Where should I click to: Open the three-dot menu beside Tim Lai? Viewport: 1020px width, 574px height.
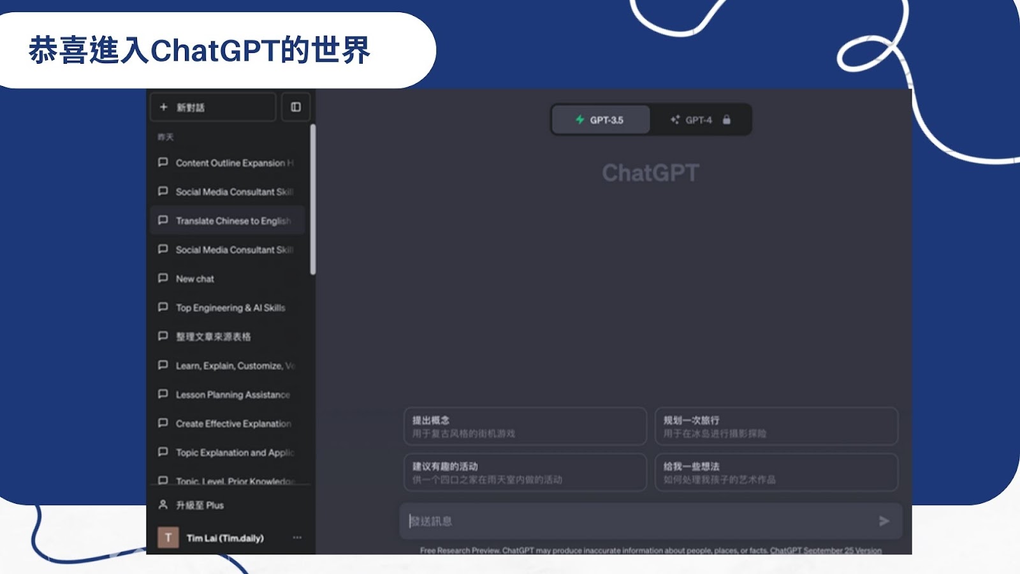(x=297, y=538)
